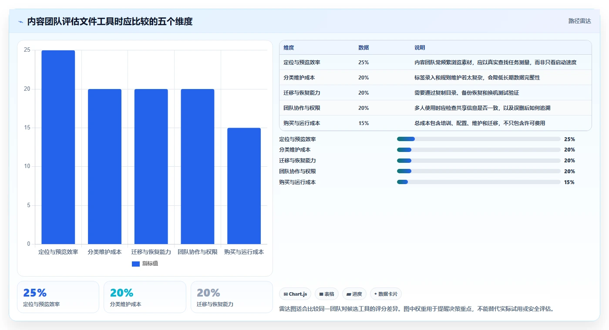The image size is (609, 330).
Task: Click the 分类维护成本 bar in the chart
Action: pyautogui.click(x=104, y=167)
